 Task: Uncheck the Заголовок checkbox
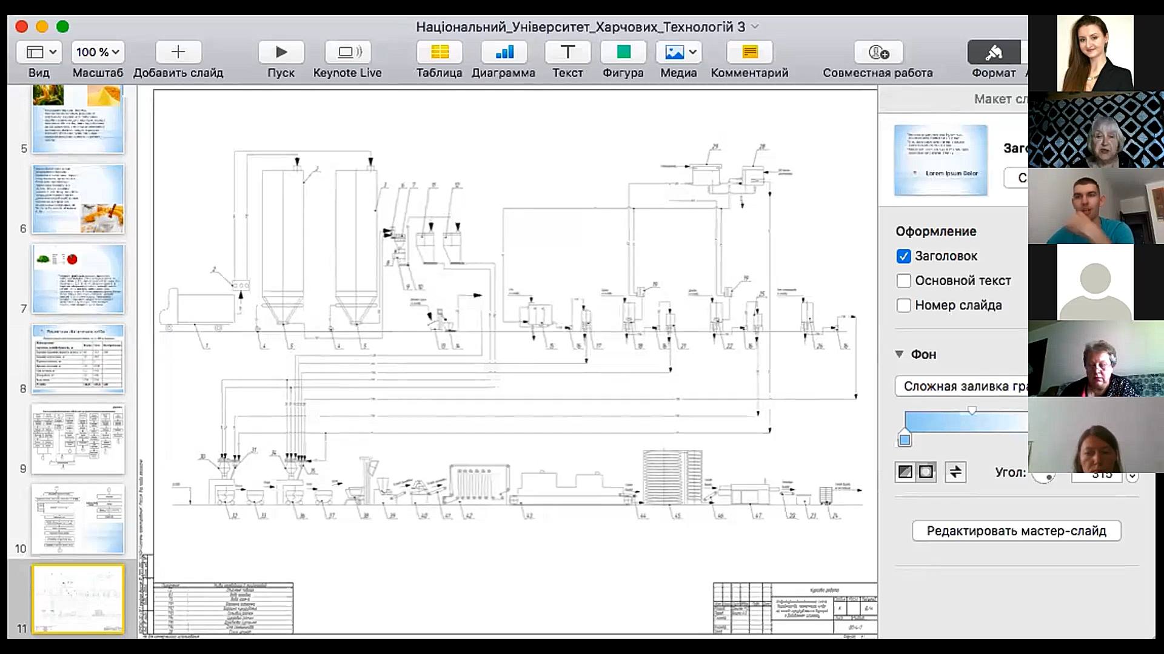tap(903, 256)
